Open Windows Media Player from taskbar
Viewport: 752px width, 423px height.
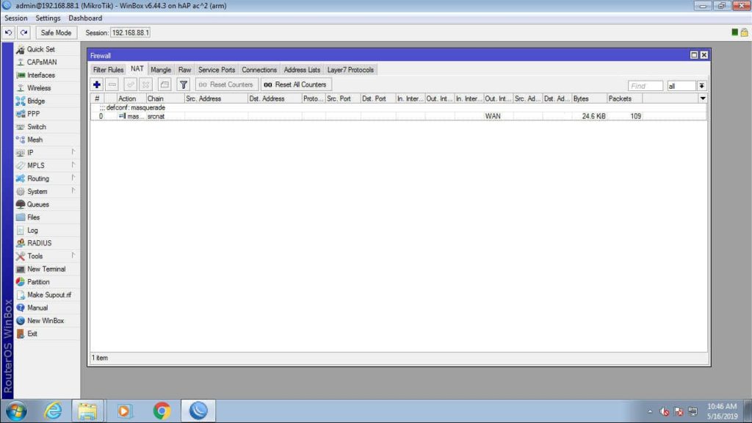(x=123, y=411)
